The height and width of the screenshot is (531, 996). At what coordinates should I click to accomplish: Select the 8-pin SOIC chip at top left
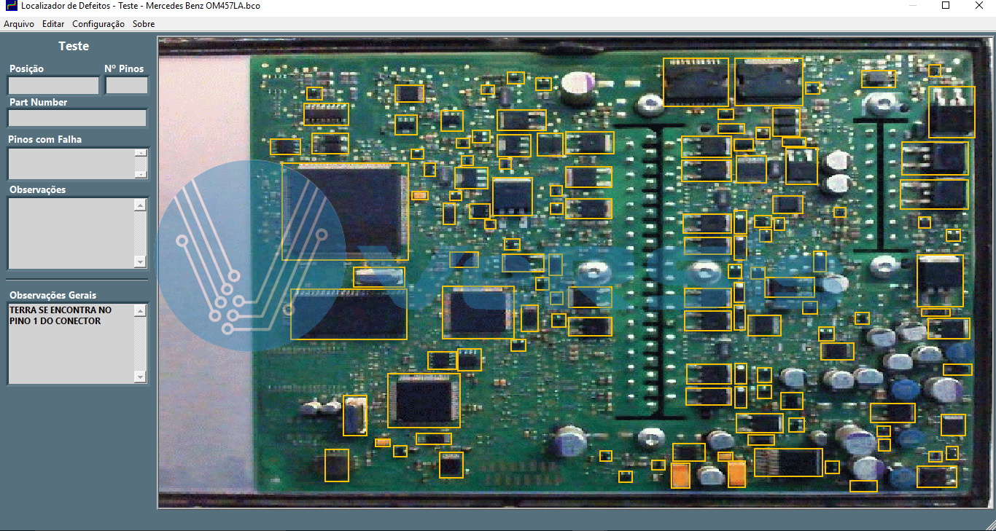coord(326,114)
